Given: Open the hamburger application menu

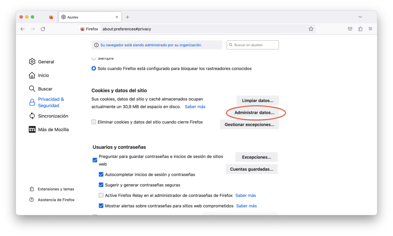Looking at the screenshot, I should [x=370, y=29].
